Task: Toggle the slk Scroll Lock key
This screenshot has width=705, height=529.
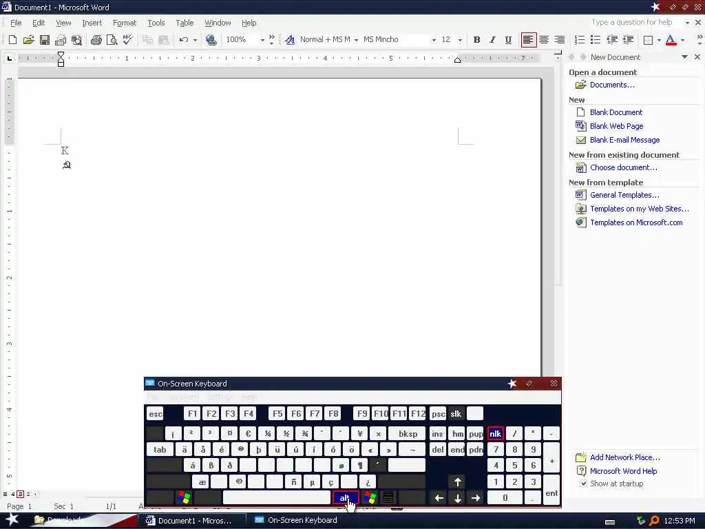Action: coord(456,413)
